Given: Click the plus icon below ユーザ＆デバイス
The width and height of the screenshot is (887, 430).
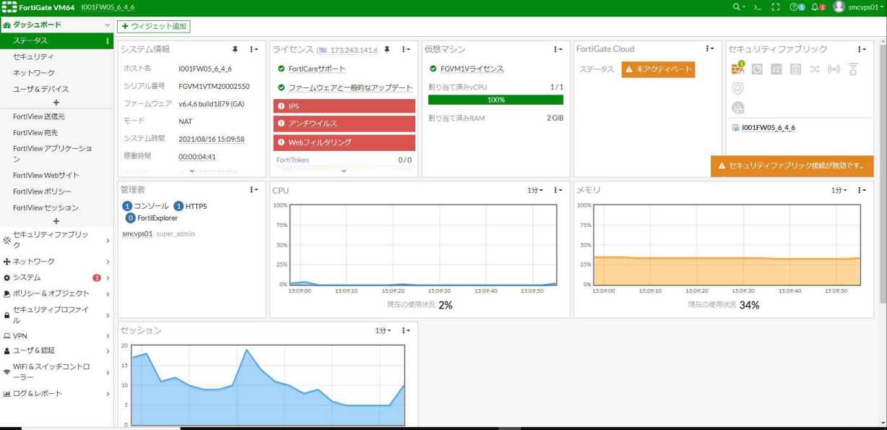Looking at the screenshot, I should pyautogui.click(x=56, y=103).
